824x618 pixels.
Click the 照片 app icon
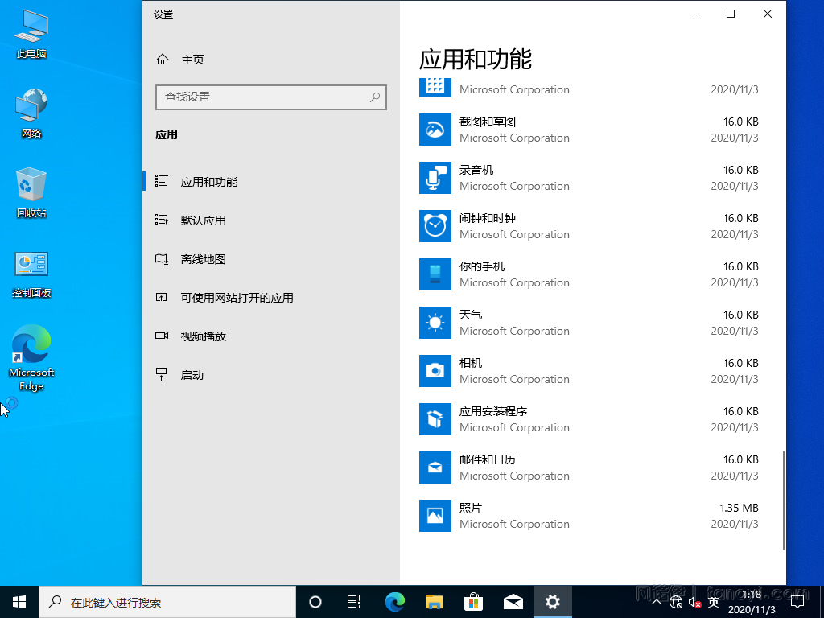point(435,516)
